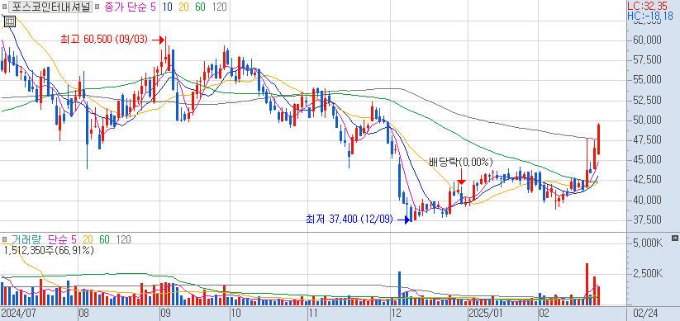This screenshot has height=321, width=680.
Task: Click the 2,500K volume axis label
Action: pos(648,274)
